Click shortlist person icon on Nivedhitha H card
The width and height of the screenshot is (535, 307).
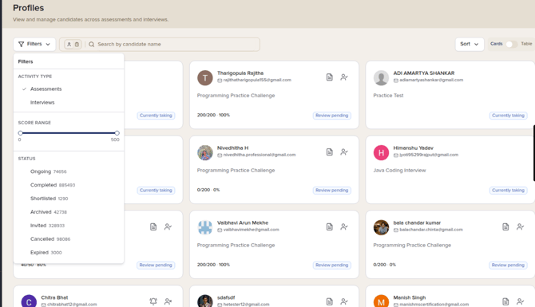[x=344, y=152]
